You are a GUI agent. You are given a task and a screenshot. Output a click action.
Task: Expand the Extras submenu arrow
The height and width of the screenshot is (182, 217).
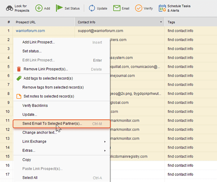coord(105,151)
